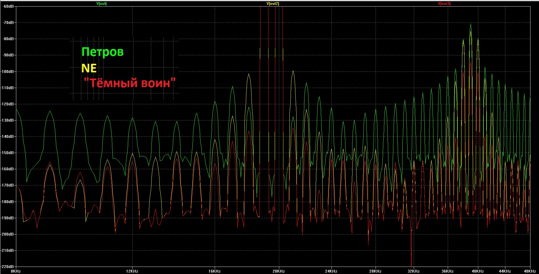Click the 24KHz frequency axis label
This screenshot has width=539, height=274.
(x=331, y=271)
